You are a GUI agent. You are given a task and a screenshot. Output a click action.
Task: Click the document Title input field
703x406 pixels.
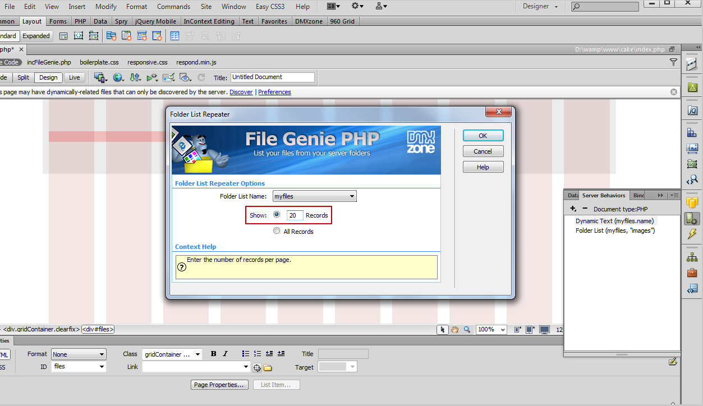272,77
